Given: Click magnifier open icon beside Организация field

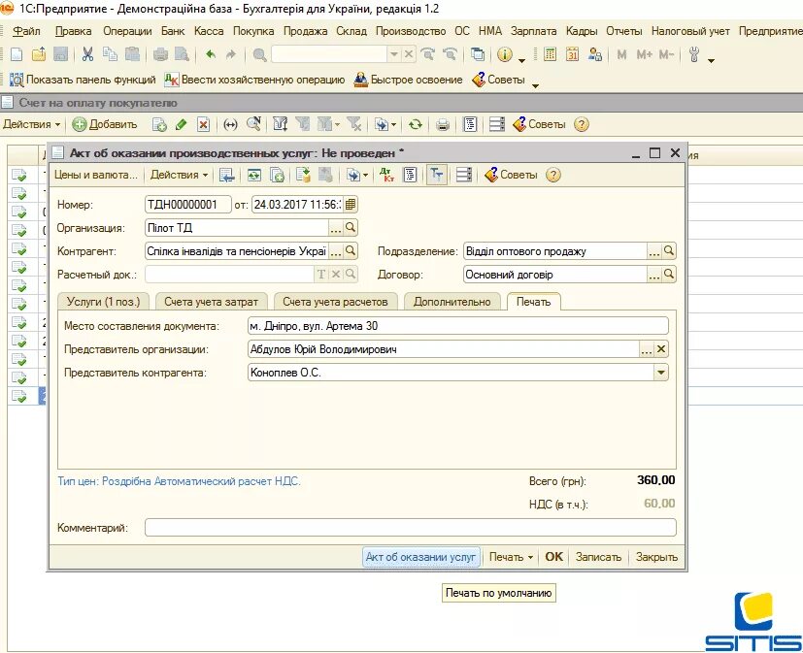Looking at the screenshot, I should click(x=351, y=228).
